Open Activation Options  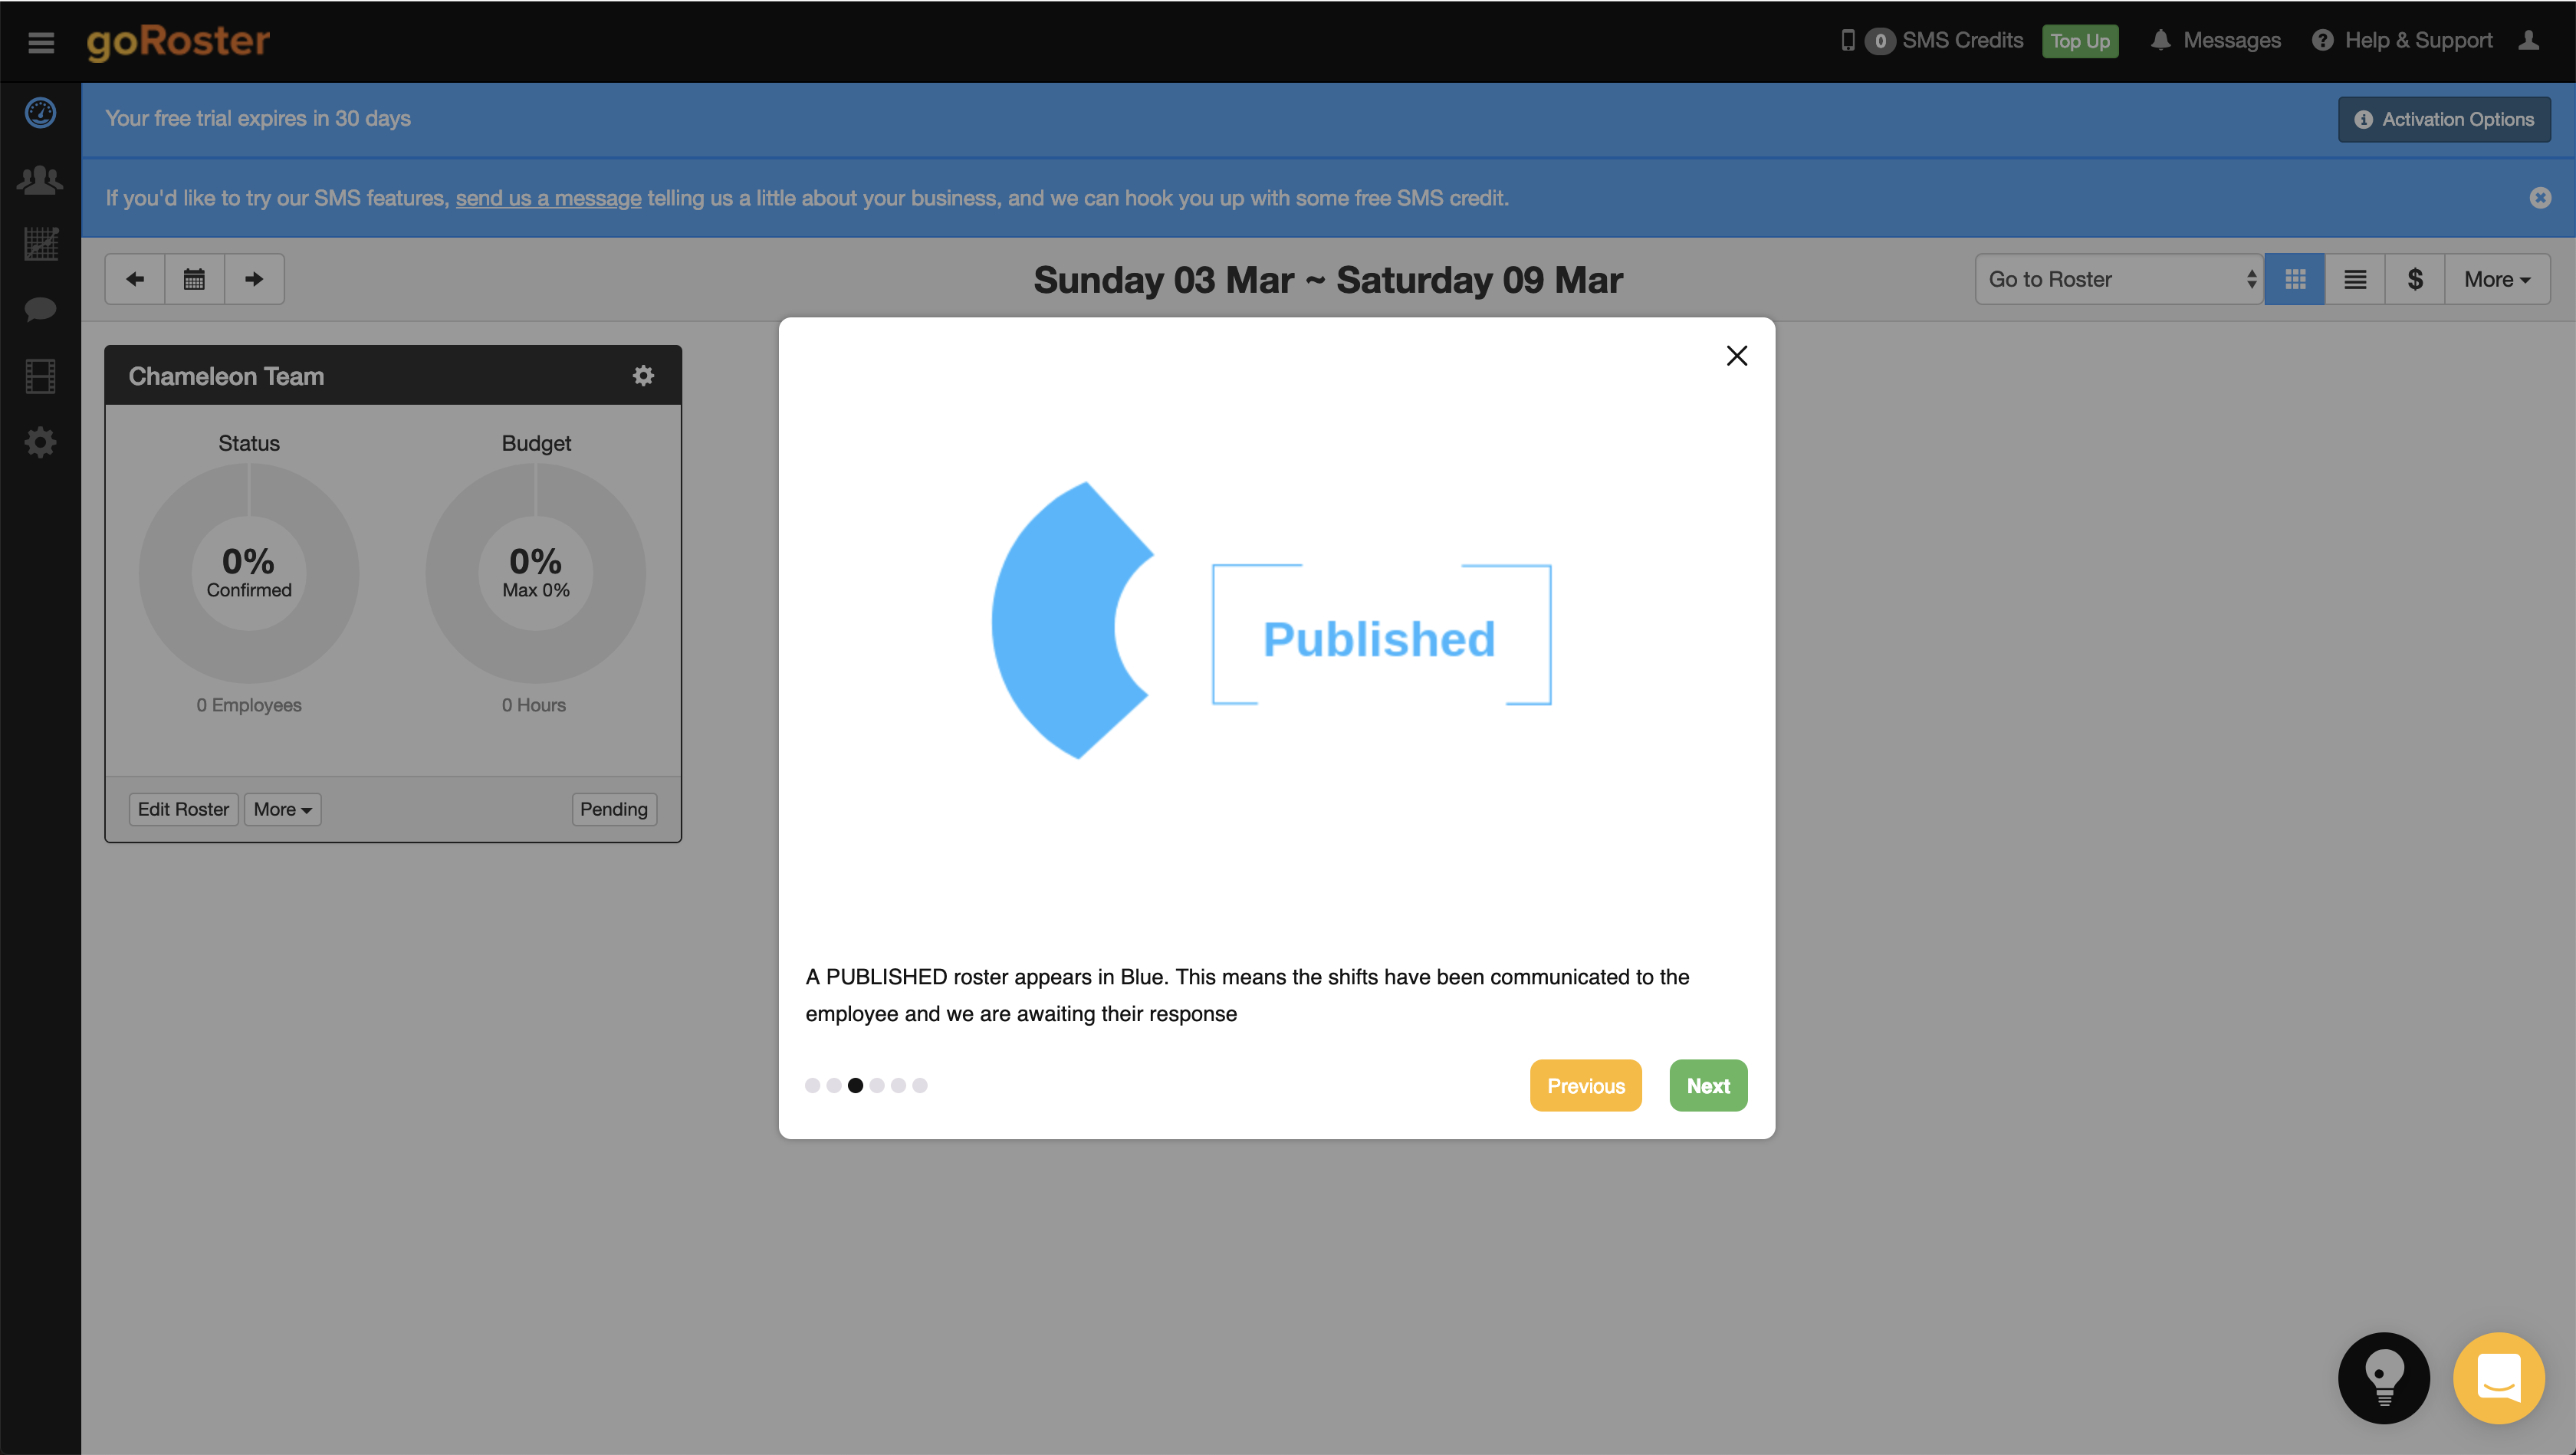point(2444,119)
